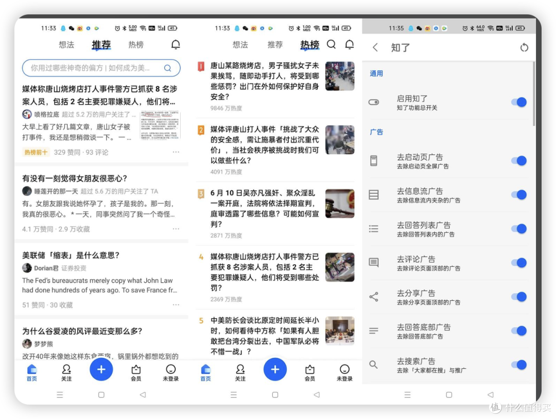Open 会员 in left screen bottom bar

(136, 373)
